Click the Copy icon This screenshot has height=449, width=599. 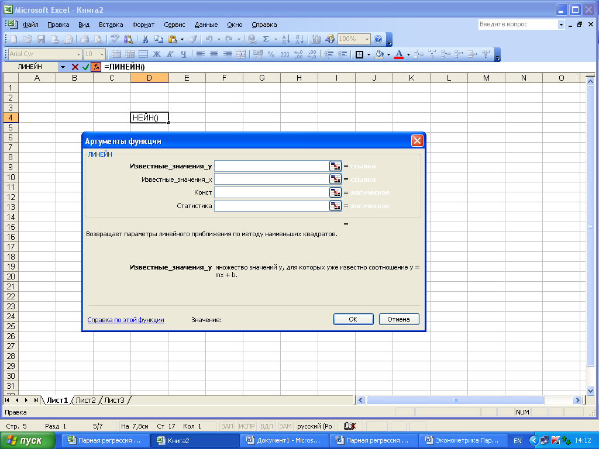(159, 39)
